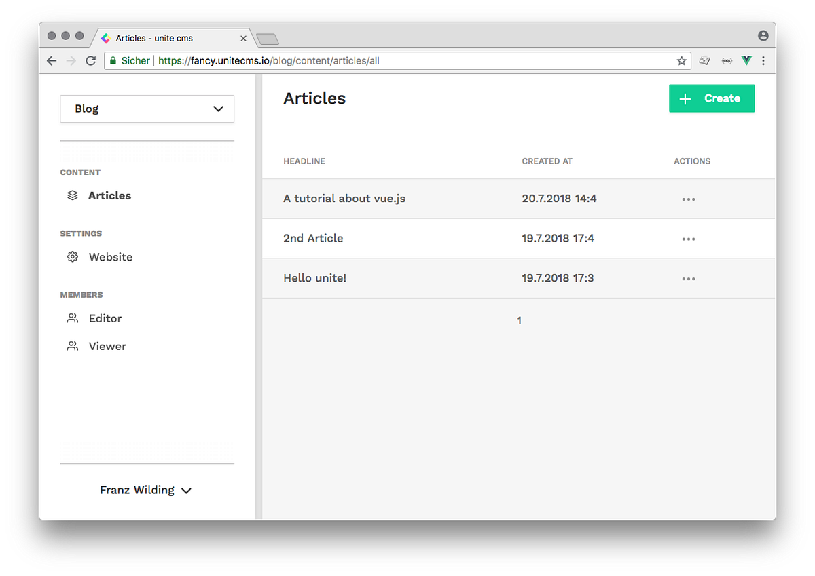Open actions menu for 'Hello unite!'
The width and height of the screenshot is (815, 576).
click(x=688, y=278)
